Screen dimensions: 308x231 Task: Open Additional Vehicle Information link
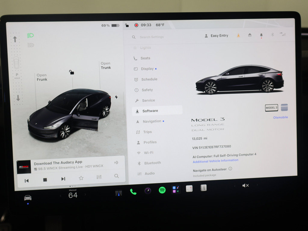[215, 161]
